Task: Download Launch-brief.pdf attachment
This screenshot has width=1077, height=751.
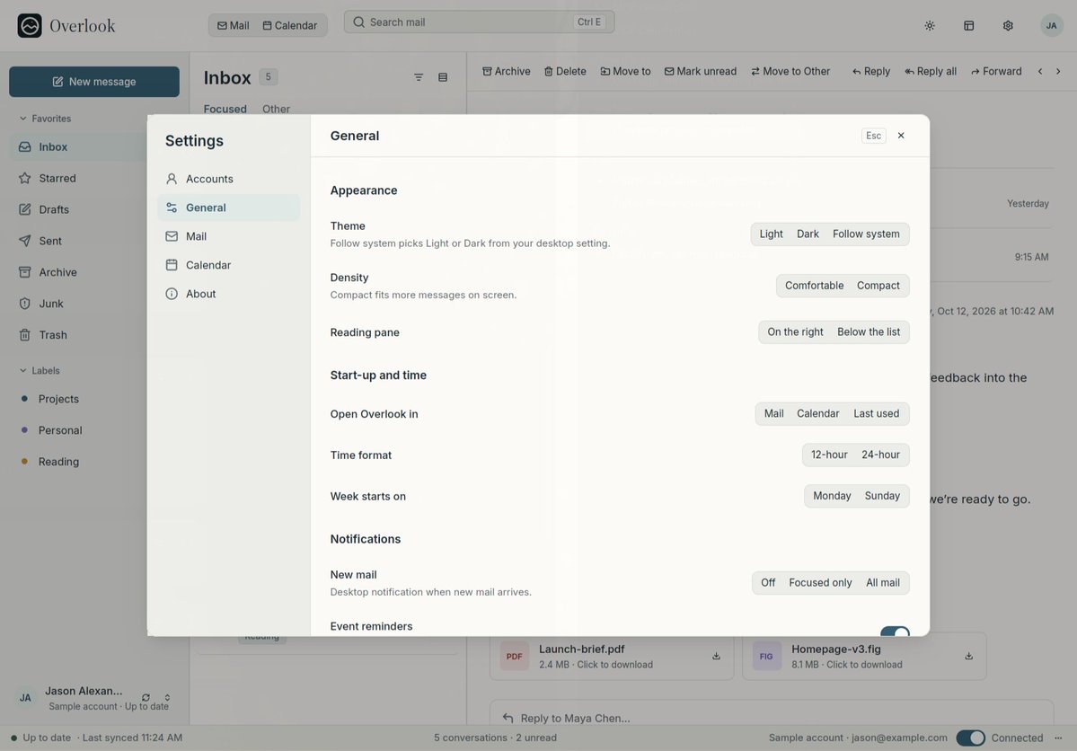Action: pyautogui.click(x=716, y=656)
